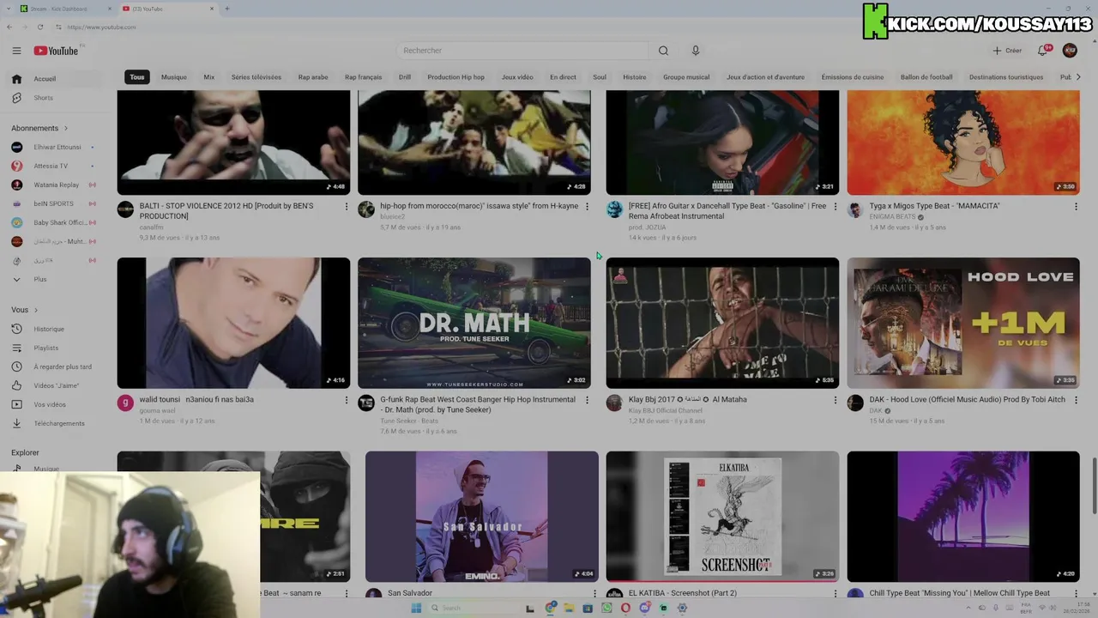Select the Musique filter chip
This screenshot has width=1098, height=618.
173,77
